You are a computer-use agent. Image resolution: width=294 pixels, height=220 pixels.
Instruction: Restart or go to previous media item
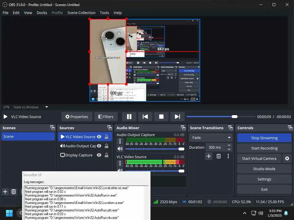[145, 117]
